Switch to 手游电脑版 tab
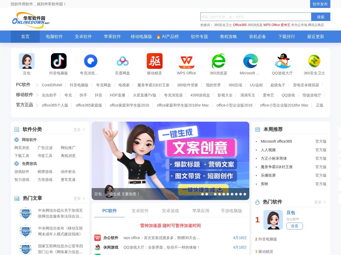The image size is (341, 255). (232, 211)
